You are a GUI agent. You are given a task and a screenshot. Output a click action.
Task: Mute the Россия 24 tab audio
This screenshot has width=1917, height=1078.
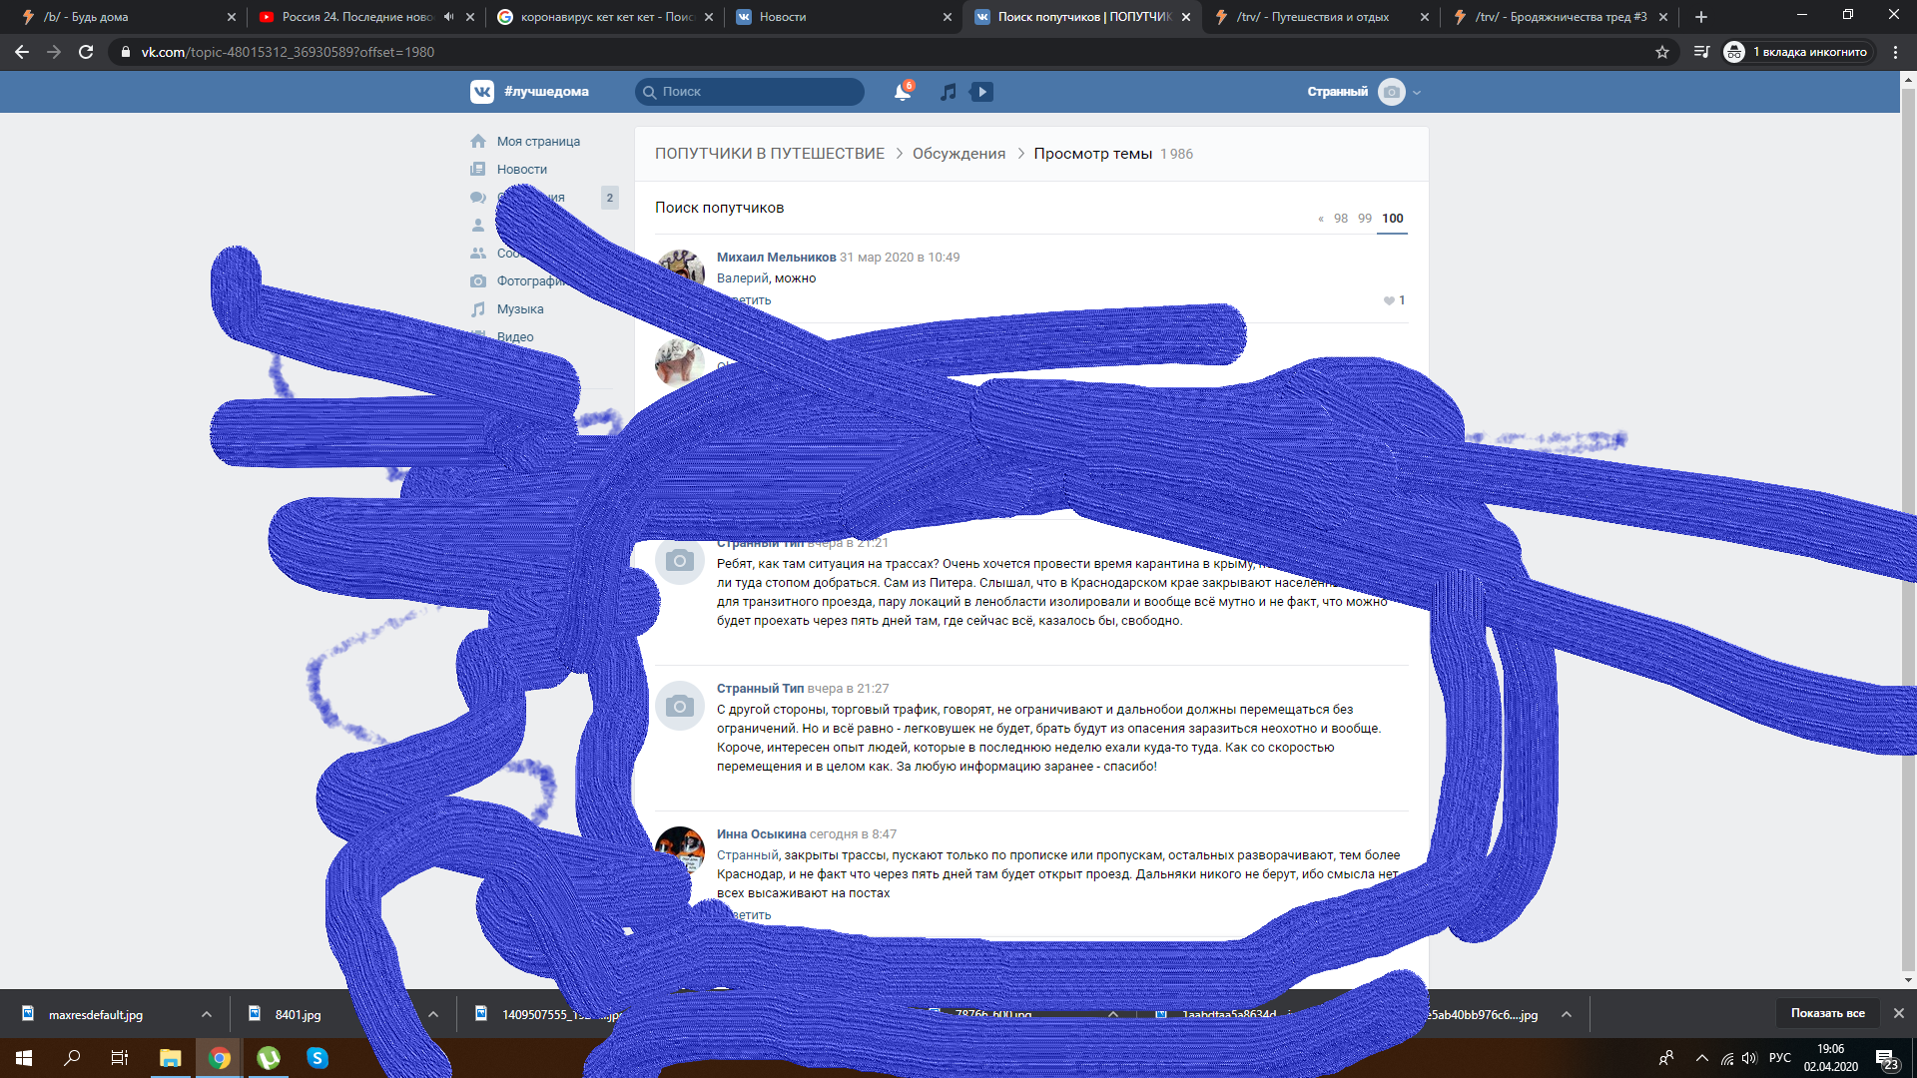[448, 17]
